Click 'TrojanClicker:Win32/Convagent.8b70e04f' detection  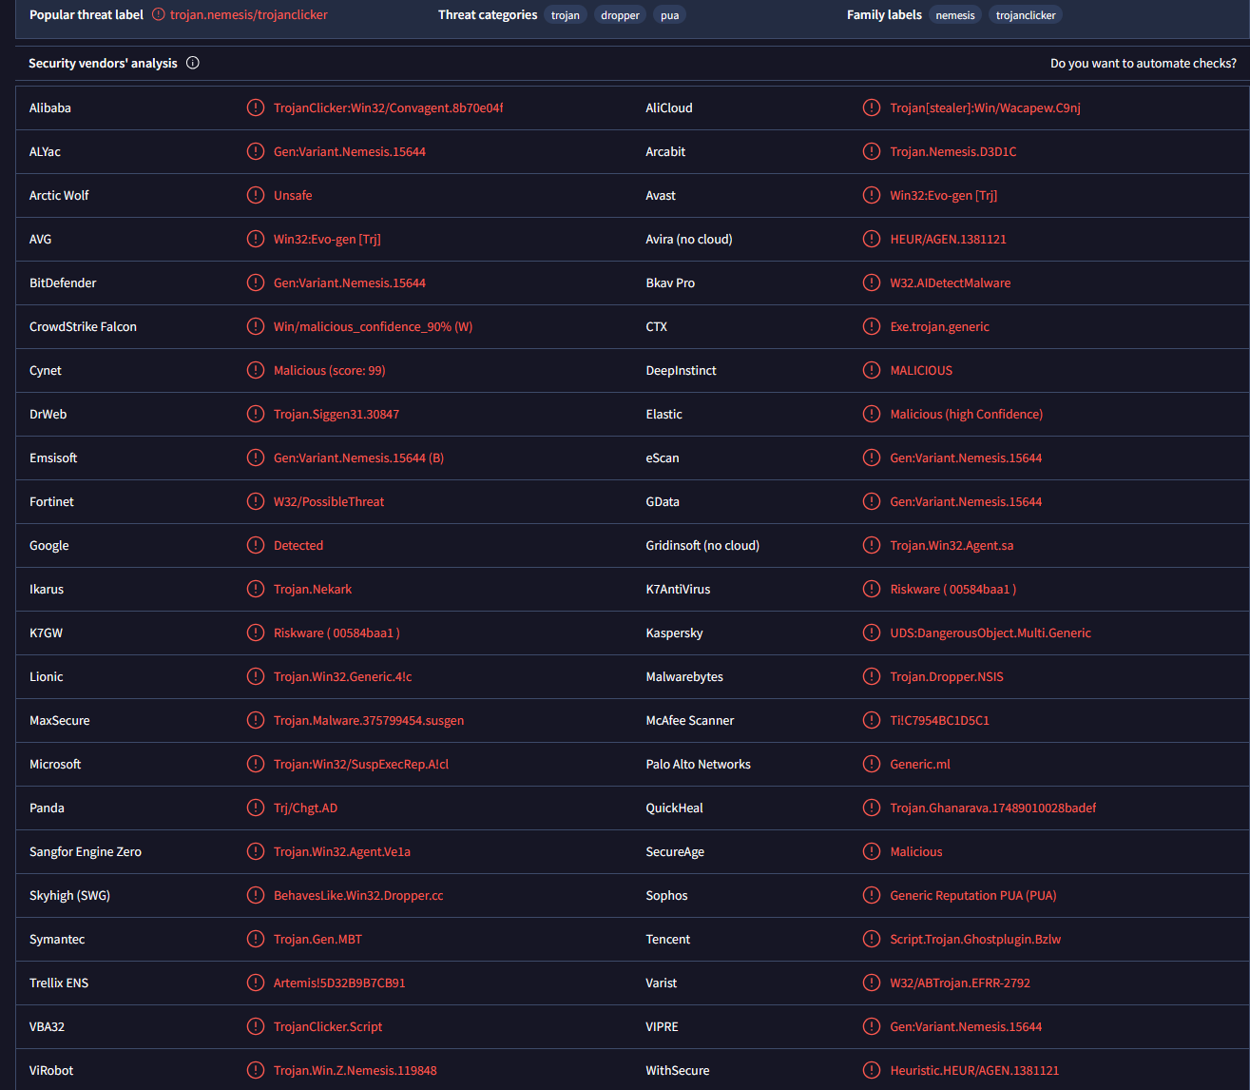[389, 107]
